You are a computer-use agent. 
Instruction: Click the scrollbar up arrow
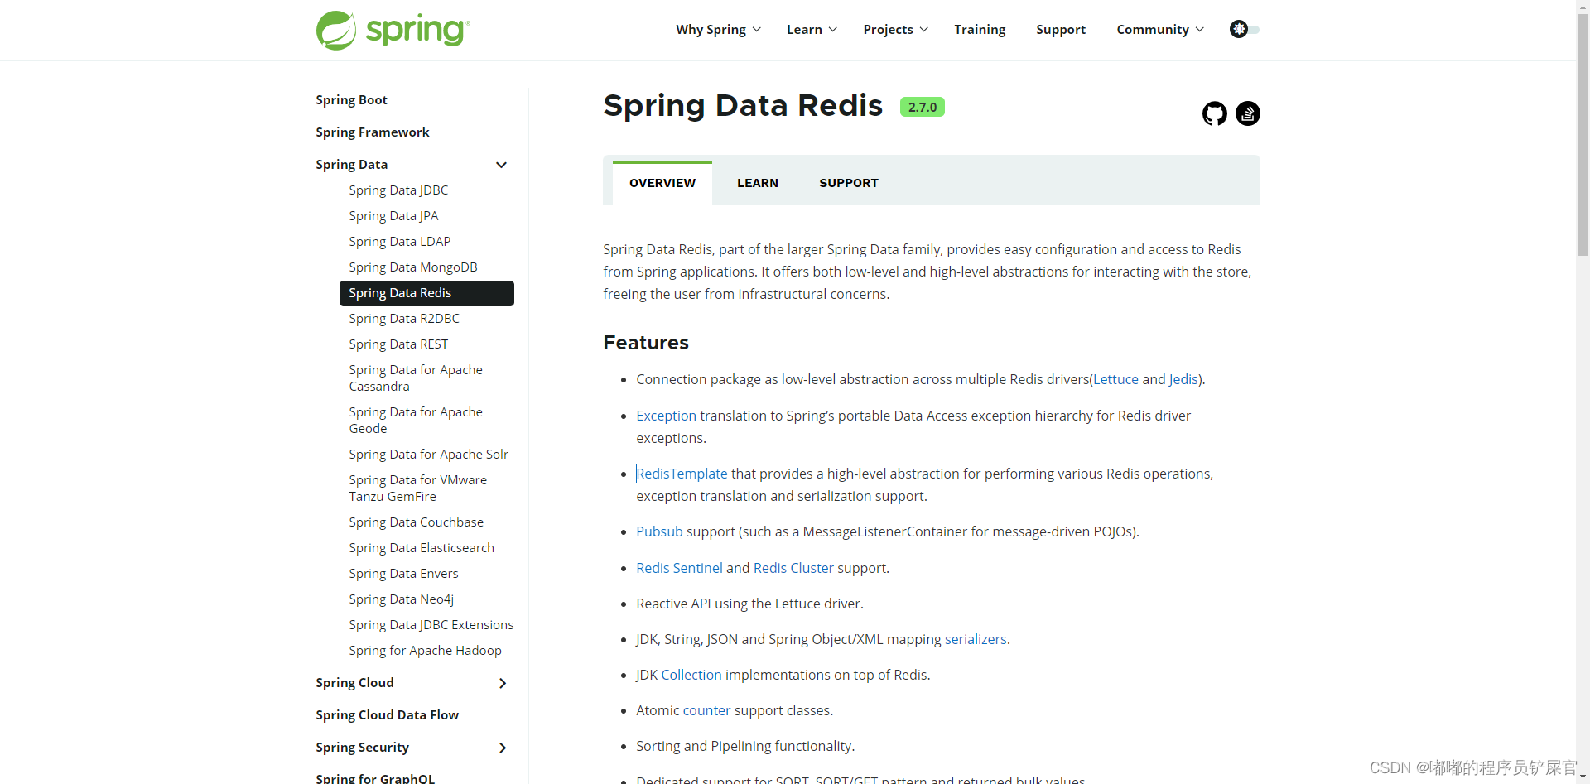click(x=1583, y=7)
